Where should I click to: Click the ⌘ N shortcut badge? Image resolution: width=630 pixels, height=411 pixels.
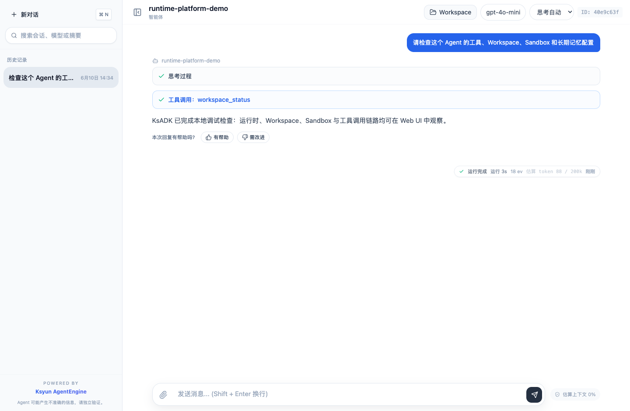tap(104, 14)
